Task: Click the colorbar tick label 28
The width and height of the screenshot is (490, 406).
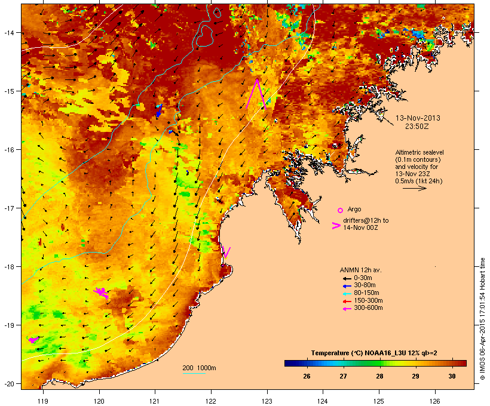Action: click(x=379, y=376)
